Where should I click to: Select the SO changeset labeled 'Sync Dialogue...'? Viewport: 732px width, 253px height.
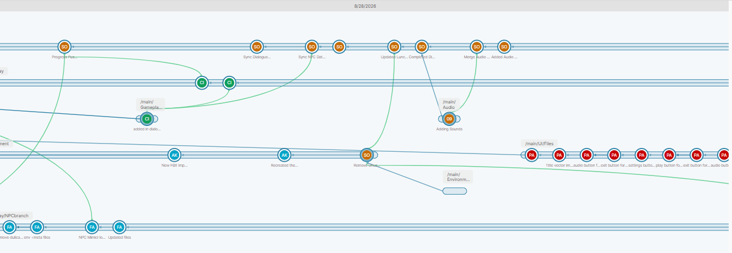(256, 47)
